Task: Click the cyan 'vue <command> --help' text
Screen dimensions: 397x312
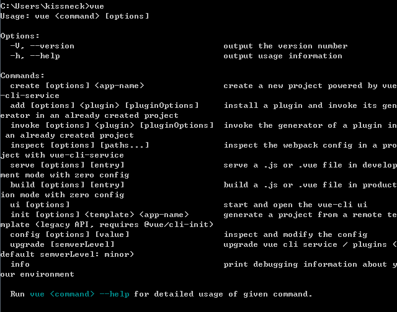Action: coord(79,294)
